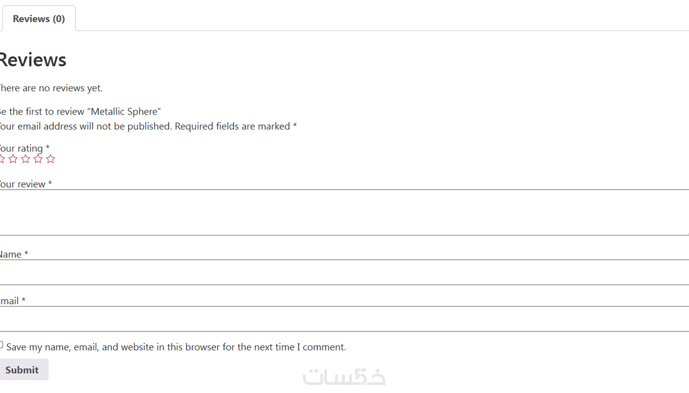Tick the save my name checkbox
689x393 pixels.
point(1,345)
